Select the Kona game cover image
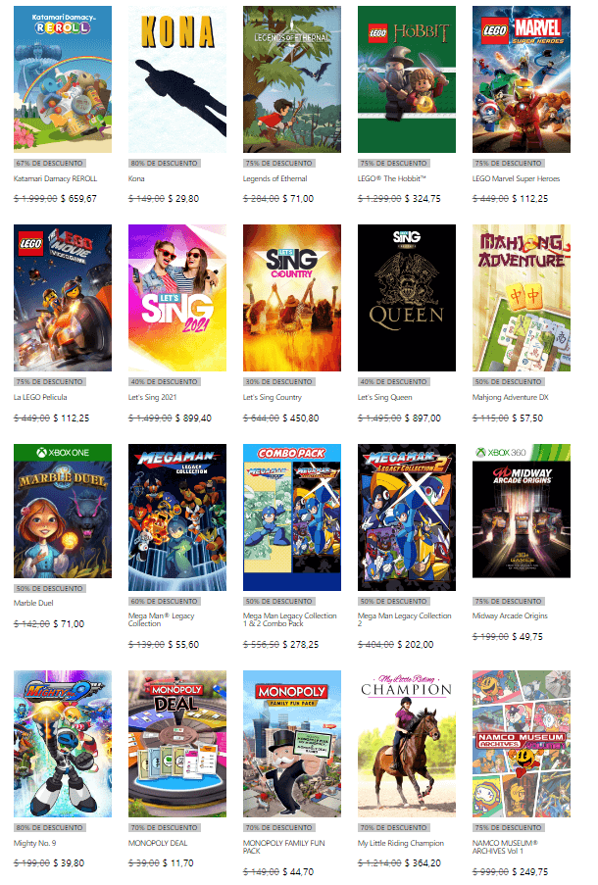The height and width of the screenshot is (885, 598). (177, 79)
